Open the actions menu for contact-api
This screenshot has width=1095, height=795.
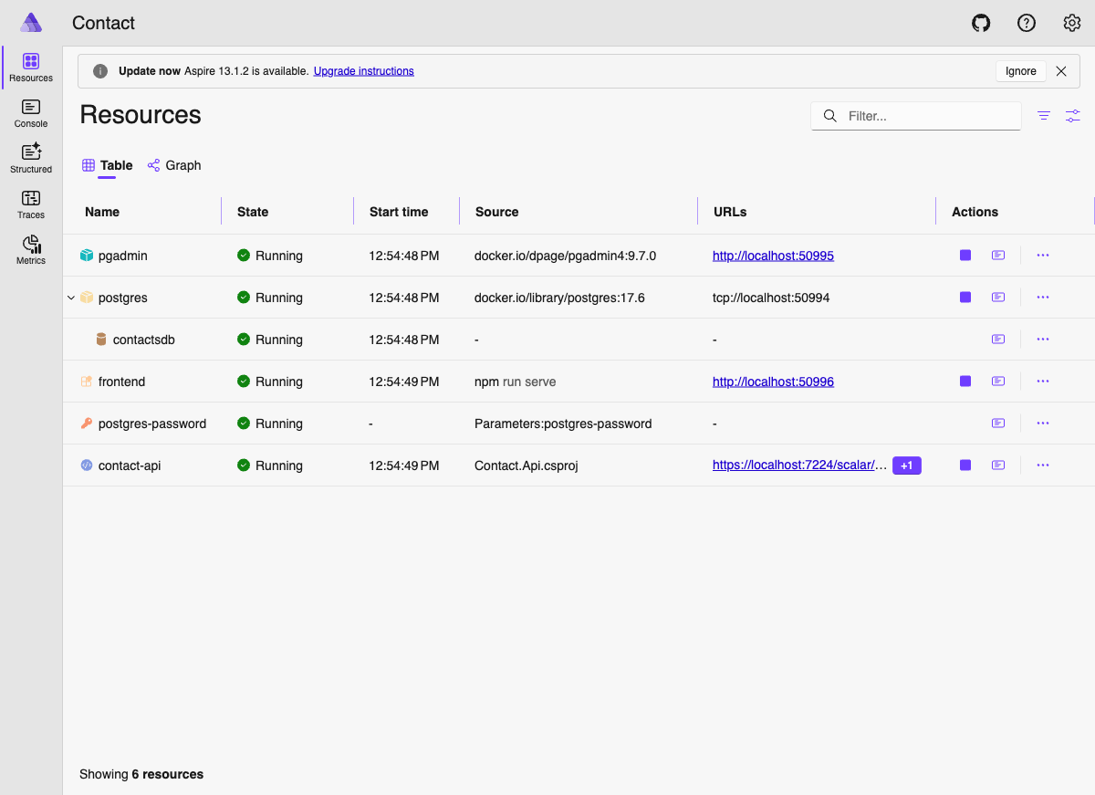[x=1042, y=465]
